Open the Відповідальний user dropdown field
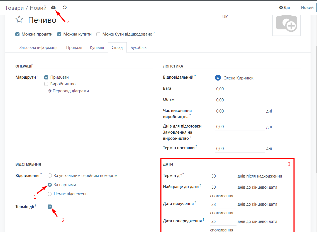The image size is (317, 232). click(256, 78)
